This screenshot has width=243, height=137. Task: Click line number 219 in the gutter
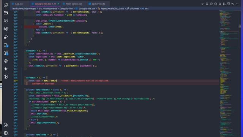click(x=16, y=27)
